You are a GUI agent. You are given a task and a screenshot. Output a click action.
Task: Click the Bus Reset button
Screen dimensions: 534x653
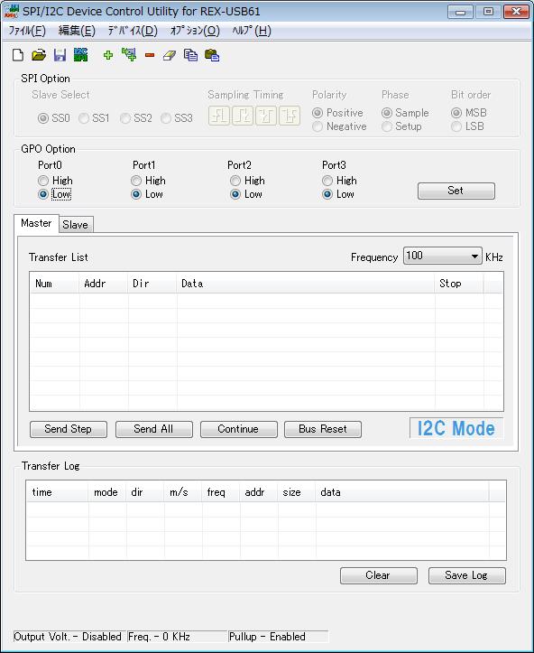click(323, 429)
